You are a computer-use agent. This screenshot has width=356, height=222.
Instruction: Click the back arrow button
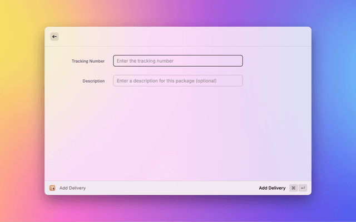point(55,37)
